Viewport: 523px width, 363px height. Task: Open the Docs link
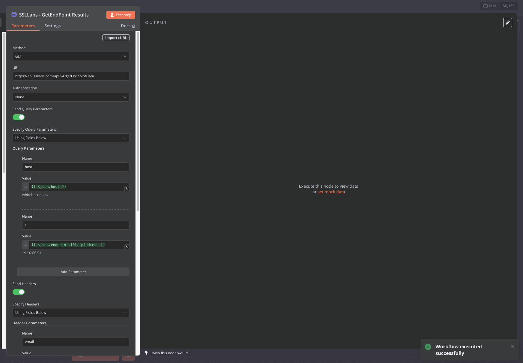coord(128,26)
